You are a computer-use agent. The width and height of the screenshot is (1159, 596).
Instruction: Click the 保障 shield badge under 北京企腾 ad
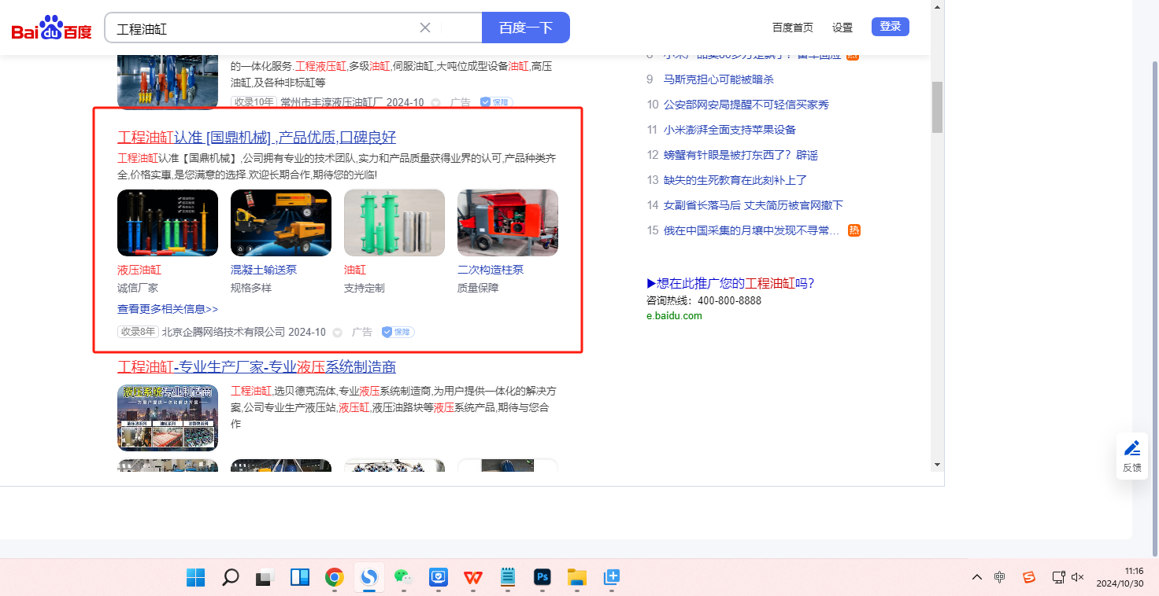398,332
